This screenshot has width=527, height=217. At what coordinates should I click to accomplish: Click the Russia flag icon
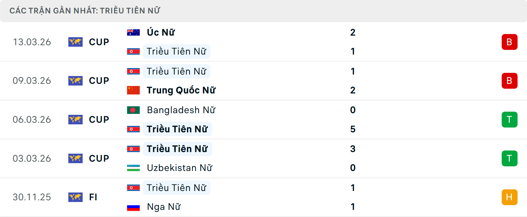(133, 207)
